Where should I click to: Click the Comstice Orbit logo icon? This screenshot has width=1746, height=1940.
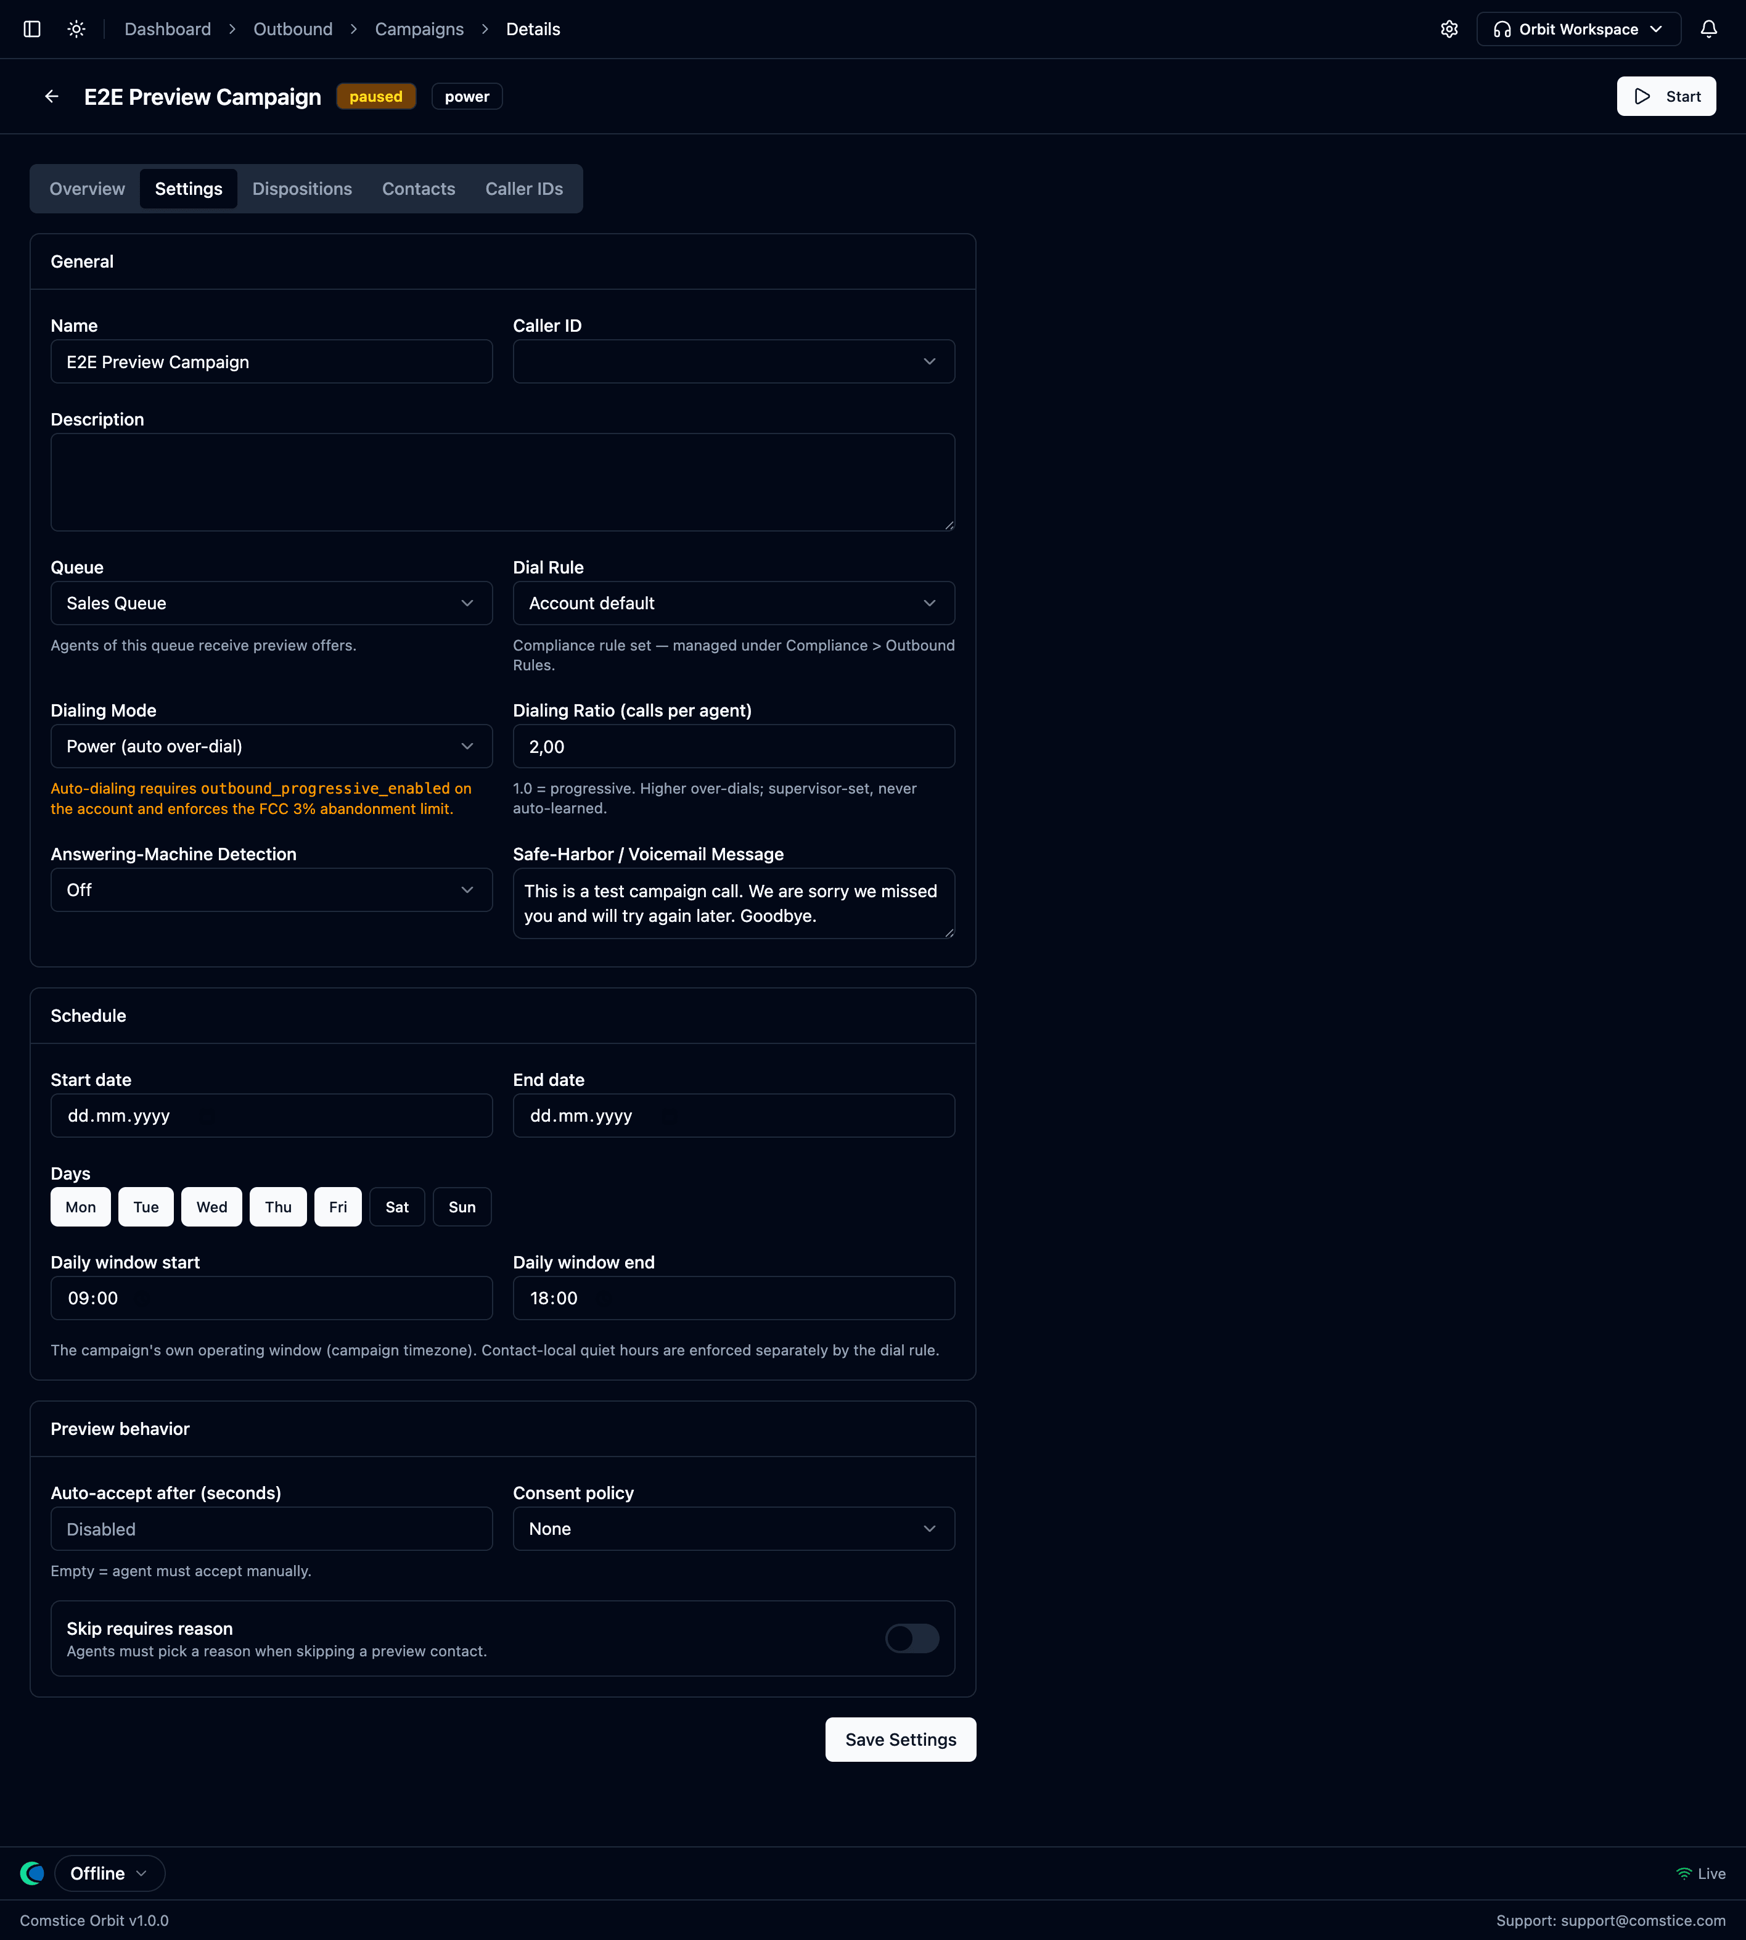(31, 1873)
